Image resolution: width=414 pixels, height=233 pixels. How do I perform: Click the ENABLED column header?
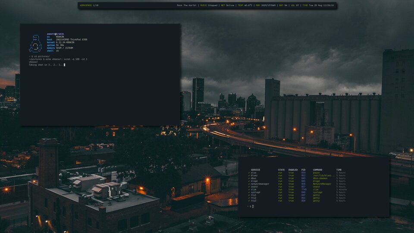(293, 170)
